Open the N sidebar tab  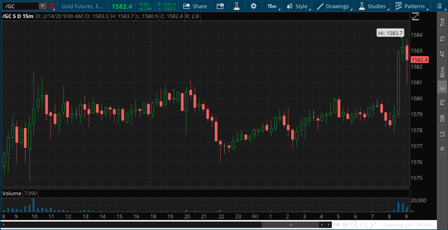pos(442,148)
